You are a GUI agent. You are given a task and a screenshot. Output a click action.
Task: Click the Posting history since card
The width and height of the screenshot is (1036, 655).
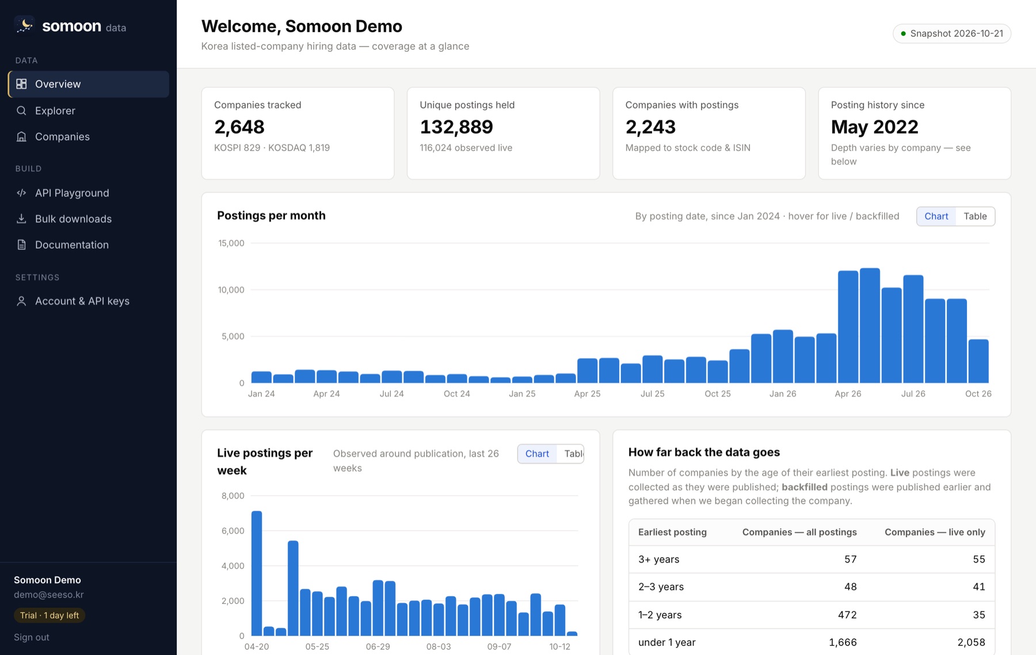(x=915, y=133)
